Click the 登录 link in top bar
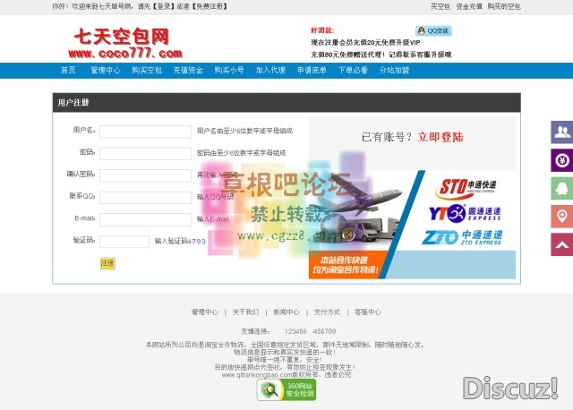 click(x=164, y=6)
